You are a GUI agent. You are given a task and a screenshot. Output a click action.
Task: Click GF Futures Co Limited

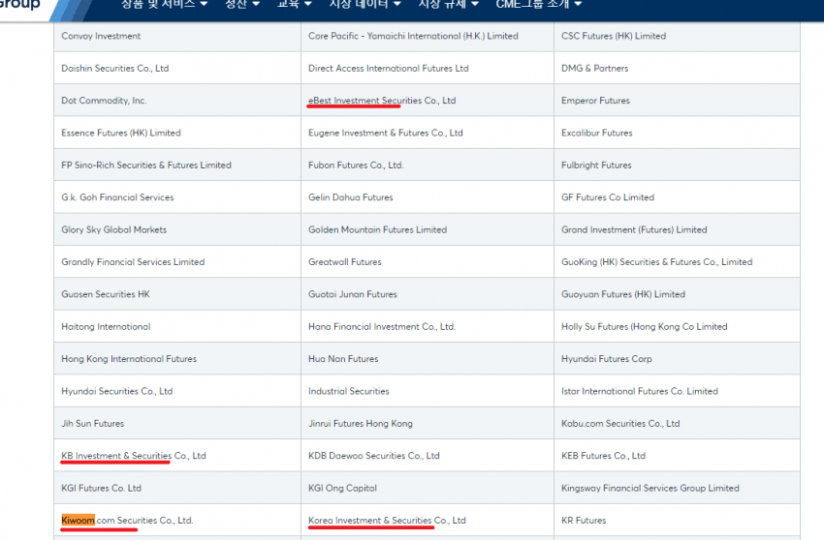pos(608,197)
